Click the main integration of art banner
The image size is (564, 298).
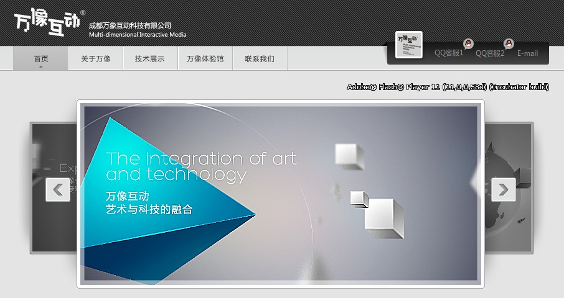pyautogui.click(x=281, y=194)
